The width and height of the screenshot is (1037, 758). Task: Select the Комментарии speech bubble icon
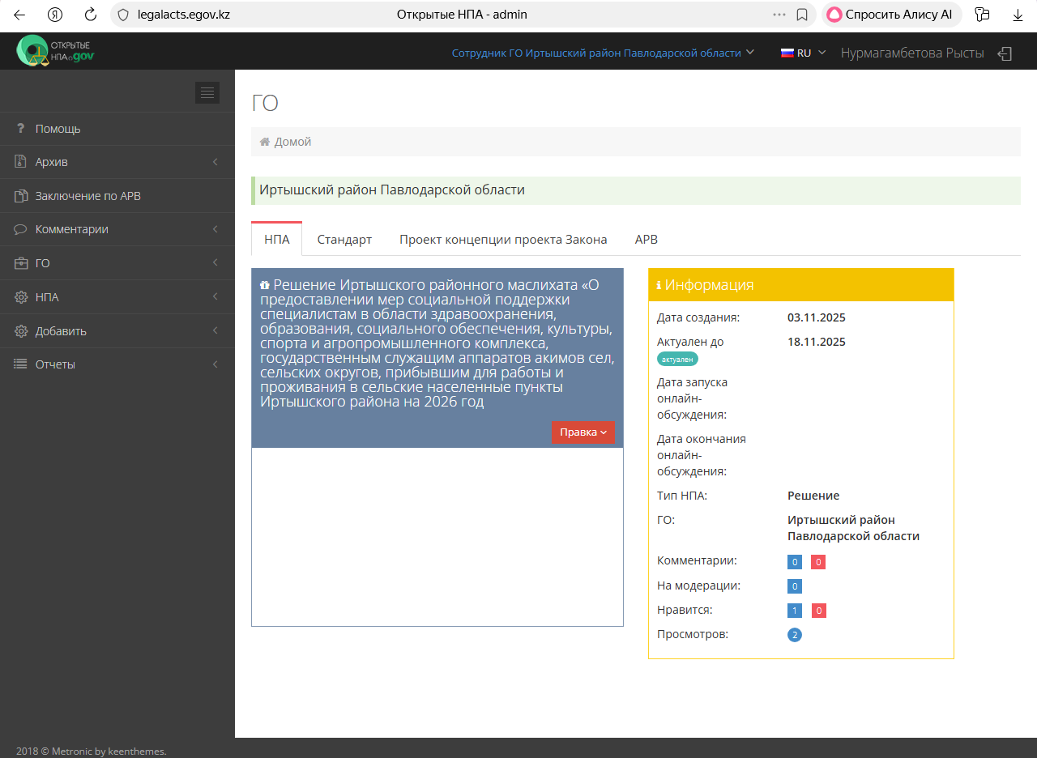tap(18, 229)
